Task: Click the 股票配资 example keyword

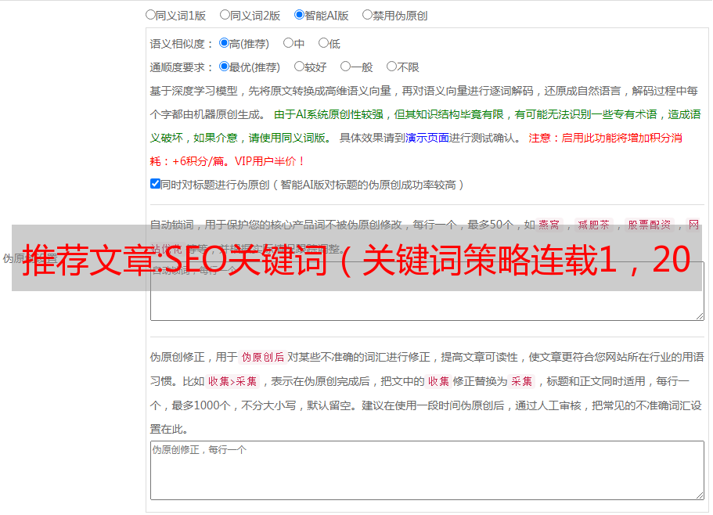Action: coord(650,225)
